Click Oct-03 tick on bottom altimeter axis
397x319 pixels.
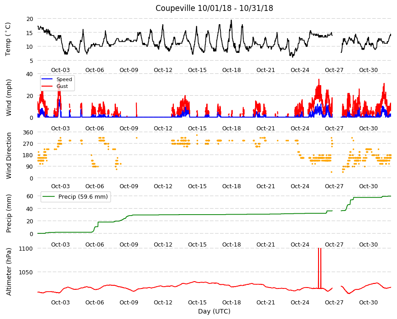[x=60, y=302]
